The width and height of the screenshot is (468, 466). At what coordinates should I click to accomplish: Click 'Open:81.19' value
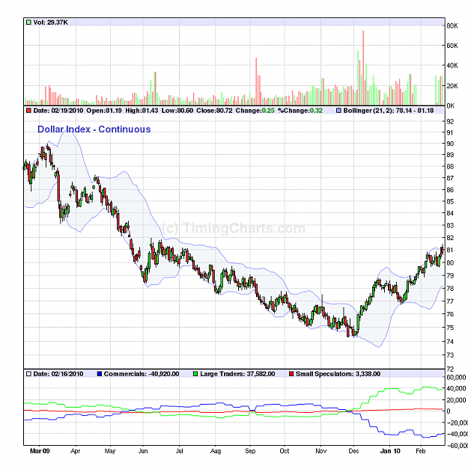coord(104,111)
